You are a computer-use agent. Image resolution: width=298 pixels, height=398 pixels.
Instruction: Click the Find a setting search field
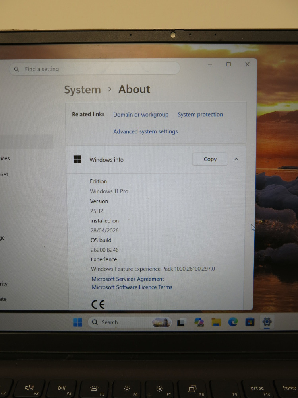(95, 69)
